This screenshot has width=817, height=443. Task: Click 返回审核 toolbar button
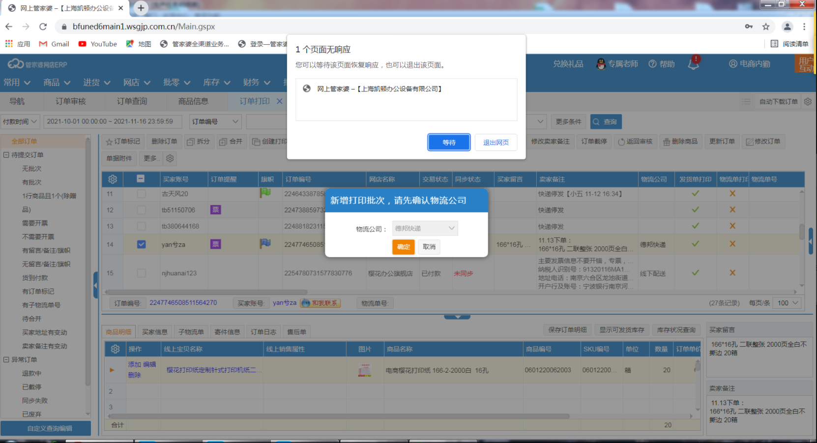[635, 142]
